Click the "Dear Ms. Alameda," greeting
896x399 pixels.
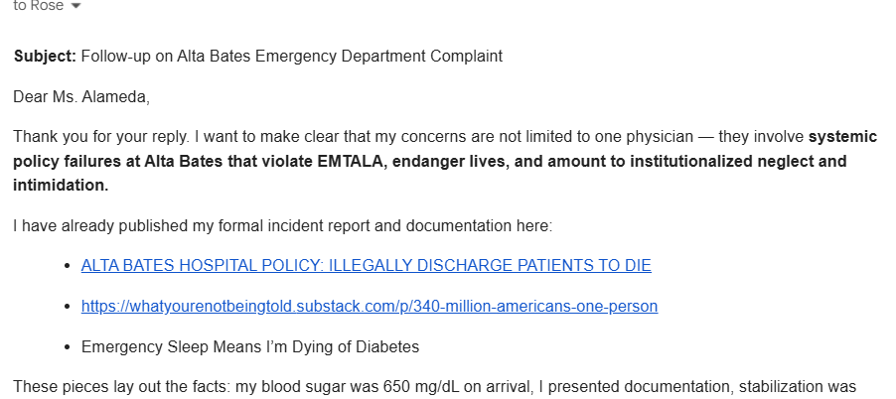pyautogui.click(x=81, y=97)
